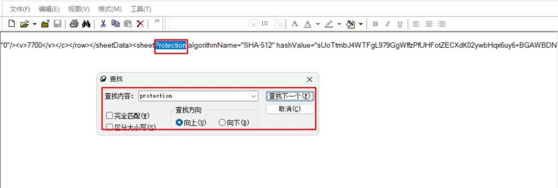Click the close file folder icon
558x188 pixels.
45,24
